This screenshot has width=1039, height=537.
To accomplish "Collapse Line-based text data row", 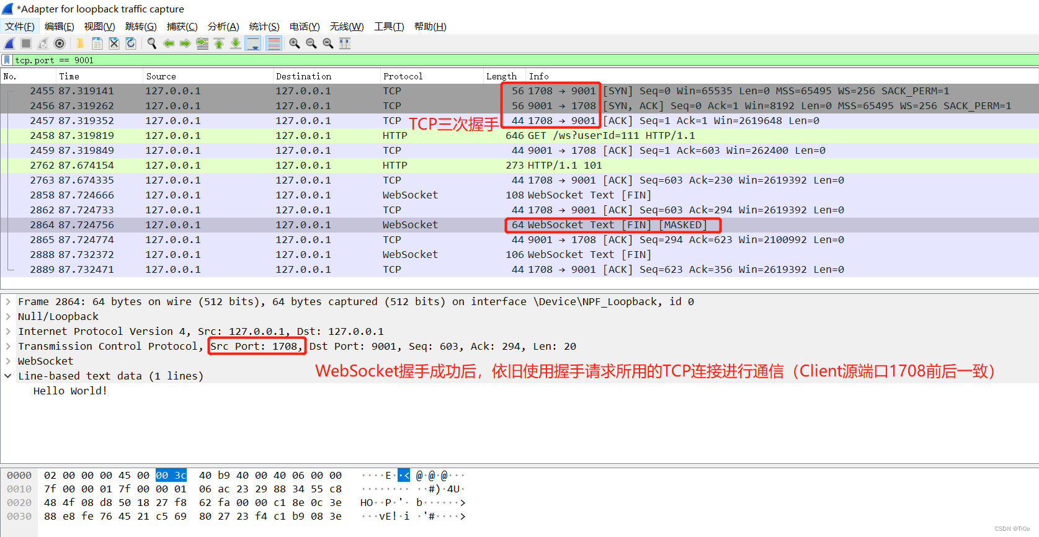I will pos(8,376).
